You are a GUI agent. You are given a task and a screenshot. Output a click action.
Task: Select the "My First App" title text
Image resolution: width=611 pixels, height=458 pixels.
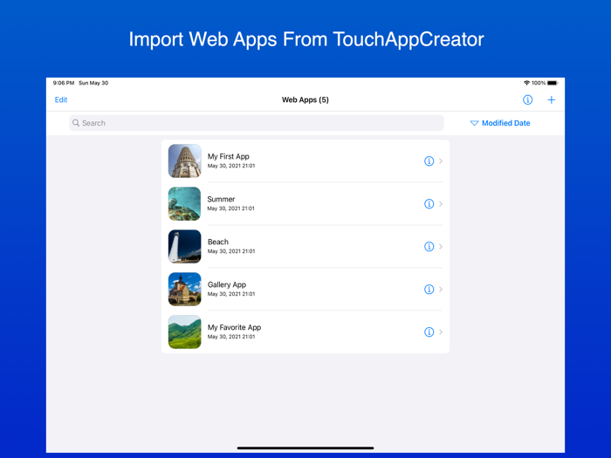tap(229, 156)
